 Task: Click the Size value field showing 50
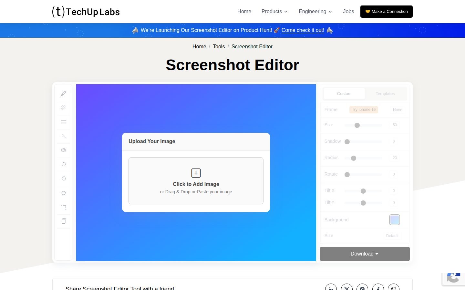pyautogui.click(x=395, y=125)
